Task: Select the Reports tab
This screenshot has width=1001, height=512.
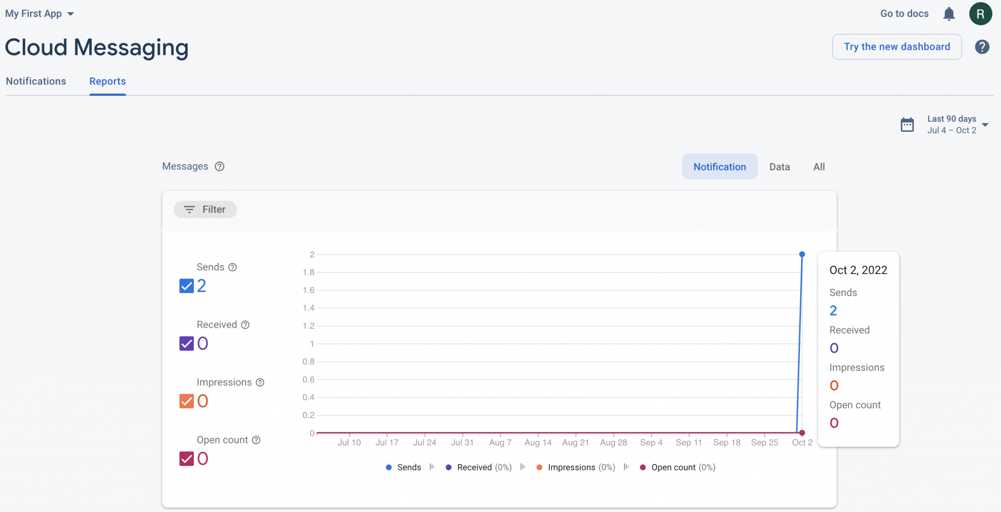Action: pos(108,81)
